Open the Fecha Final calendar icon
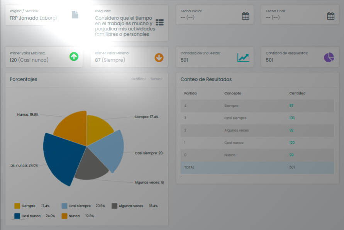The width and height of the screenshot is (344, 230). [330, 16]
